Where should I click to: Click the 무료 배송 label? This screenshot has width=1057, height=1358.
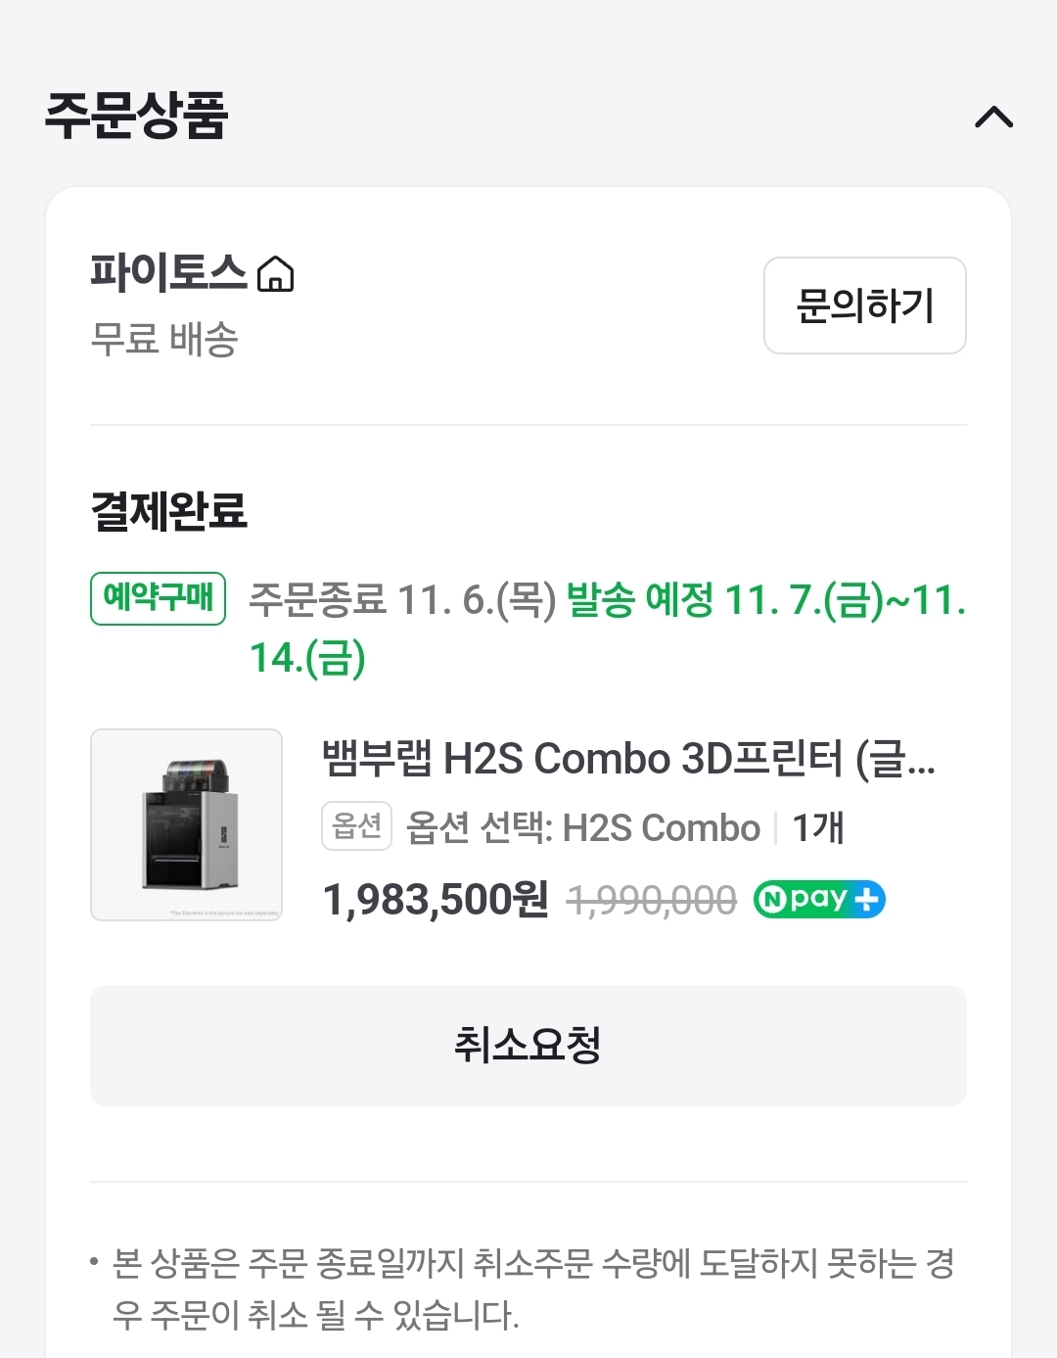pos(164,340)
